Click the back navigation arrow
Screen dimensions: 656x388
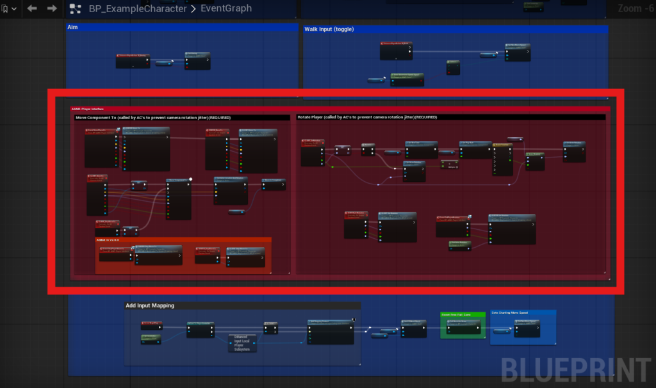[x=32, y=9]
